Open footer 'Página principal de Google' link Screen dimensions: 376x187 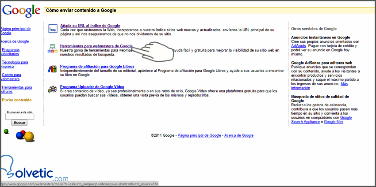coord(199,135)
